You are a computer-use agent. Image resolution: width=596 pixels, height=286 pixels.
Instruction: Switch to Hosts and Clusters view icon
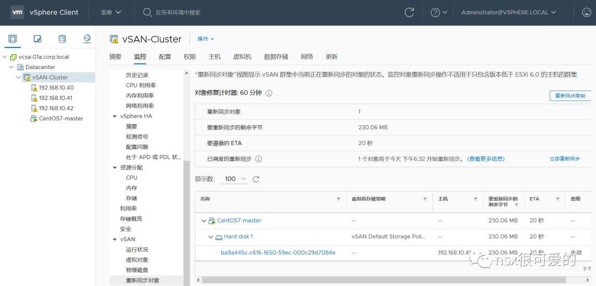pyautogui.click(x=13, y=39)
